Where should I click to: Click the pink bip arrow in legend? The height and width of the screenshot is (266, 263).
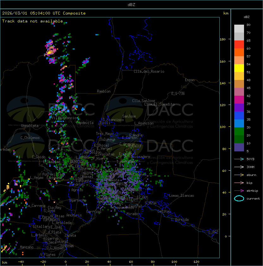pyautogui.click(x=239, y=183)
